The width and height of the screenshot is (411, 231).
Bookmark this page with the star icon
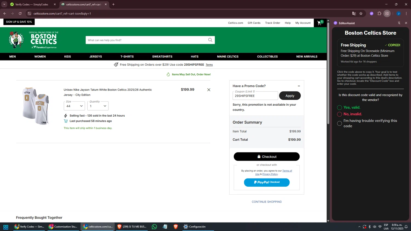click(x=361, y=13)
